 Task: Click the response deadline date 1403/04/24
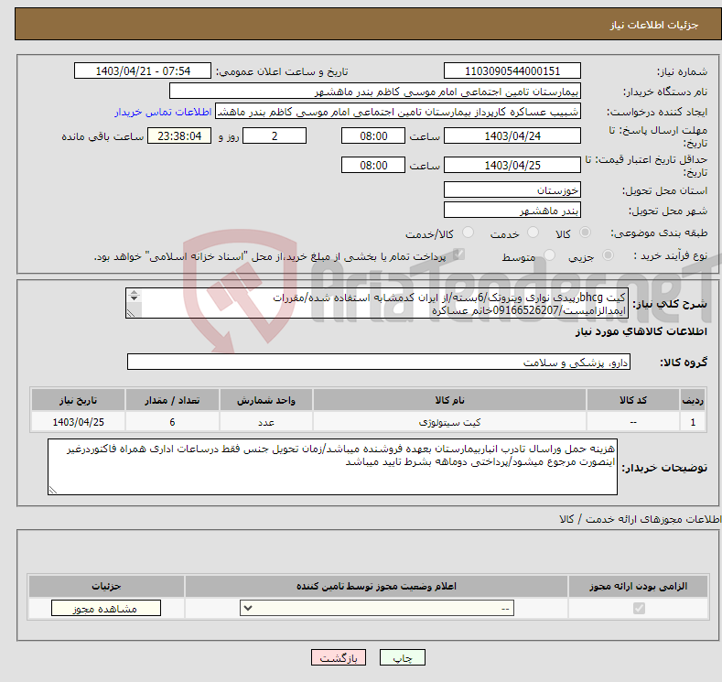coord(512,135)
